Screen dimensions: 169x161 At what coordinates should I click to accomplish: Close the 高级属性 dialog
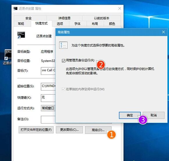[x=163, y=32]
